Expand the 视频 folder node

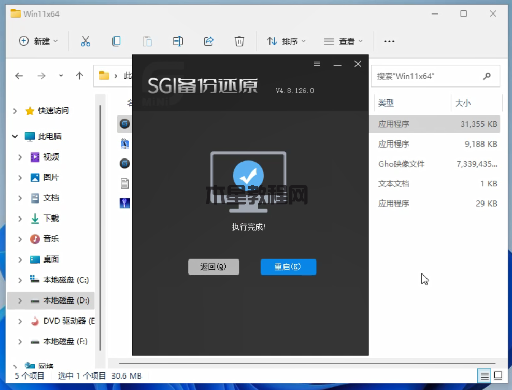click(20, 157)
